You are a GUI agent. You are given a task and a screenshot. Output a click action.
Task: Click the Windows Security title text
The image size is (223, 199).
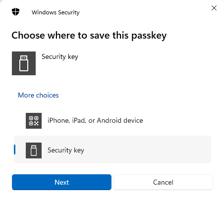click(x=56, y=12)
